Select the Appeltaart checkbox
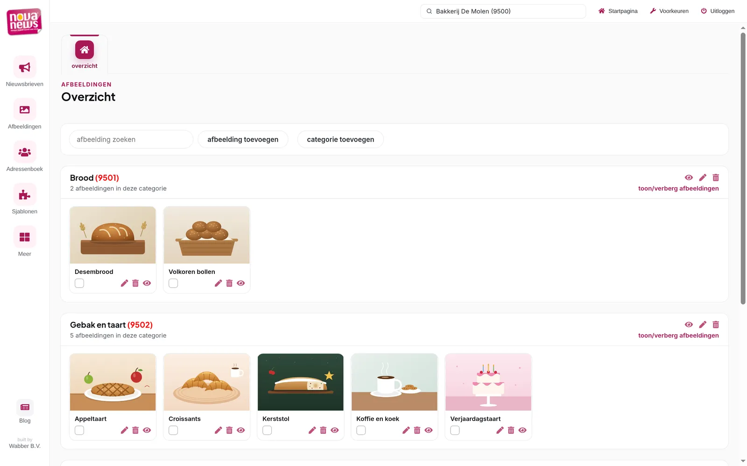This screenshot has width=747, height=466. [x=79, y=431]
